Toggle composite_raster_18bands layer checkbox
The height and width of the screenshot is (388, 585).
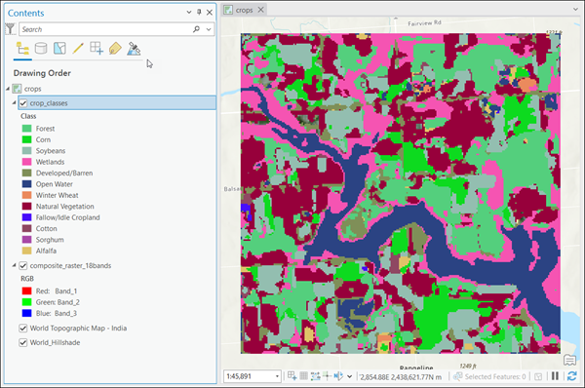[23, 265]
